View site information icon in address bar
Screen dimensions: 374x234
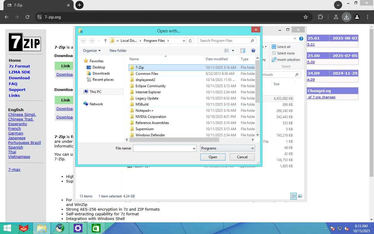click(x=40, y=17)
